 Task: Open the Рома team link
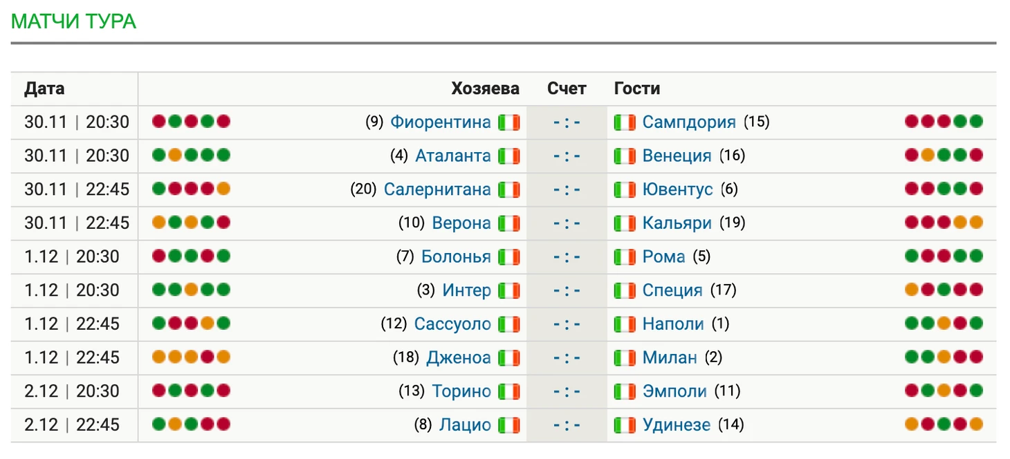[664, 257]
